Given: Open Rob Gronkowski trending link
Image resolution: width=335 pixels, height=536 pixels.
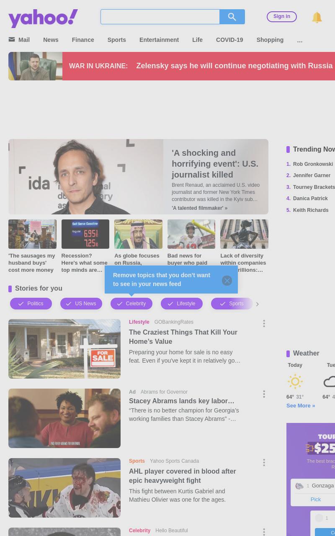Looking at the screenshot, I should pyautogui.click(x=313, y=164).
